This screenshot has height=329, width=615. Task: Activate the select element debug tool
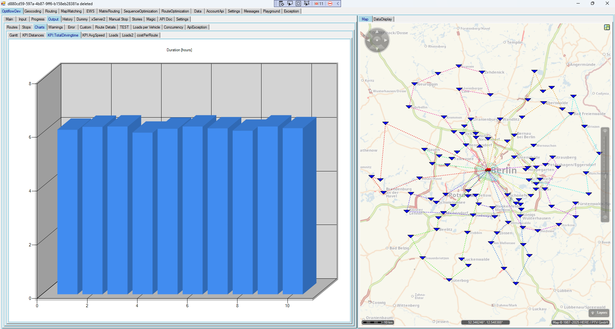point(290,4)
